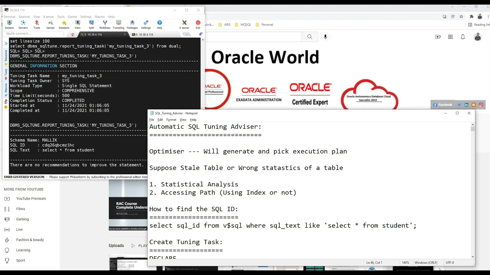Open File menu in Notepad
This screenshot has height=275, width=490.
pos(152,120)
